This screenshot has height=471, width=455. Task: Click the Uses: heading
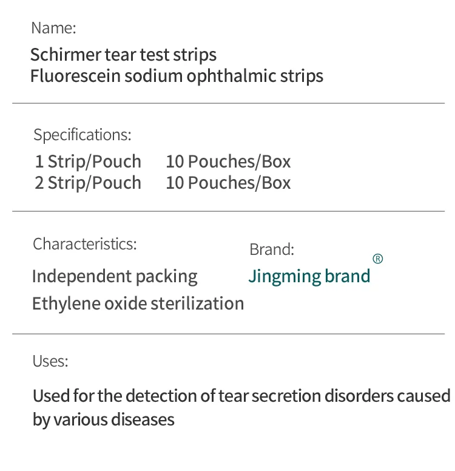point(50,361)
